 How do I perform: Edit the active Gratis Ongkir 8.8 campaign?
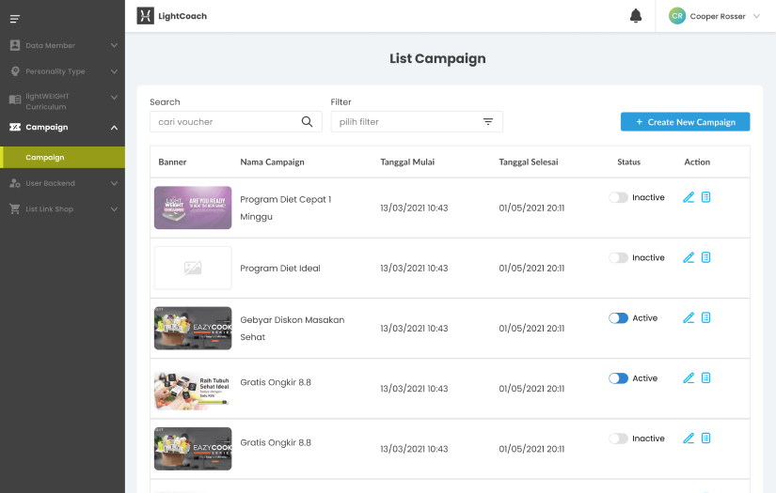tap(689, 377)
